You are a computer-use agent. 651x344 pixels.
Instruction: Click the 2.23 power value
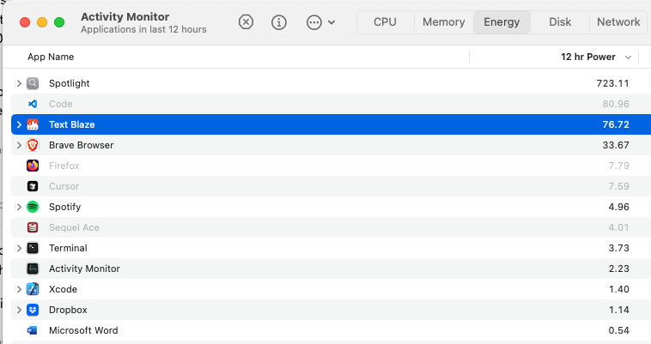(618, 269)
